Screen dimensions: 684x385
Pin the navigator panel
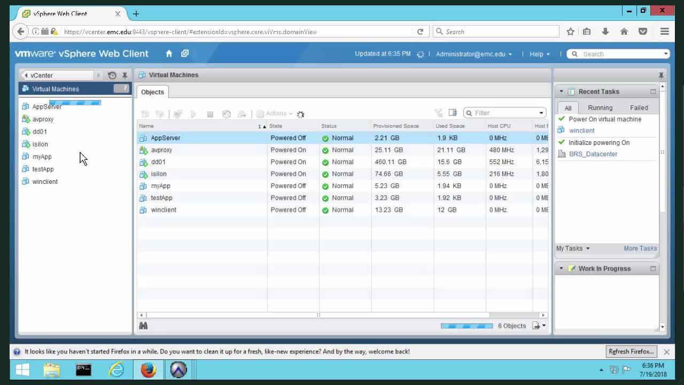(x=125, y=75)
